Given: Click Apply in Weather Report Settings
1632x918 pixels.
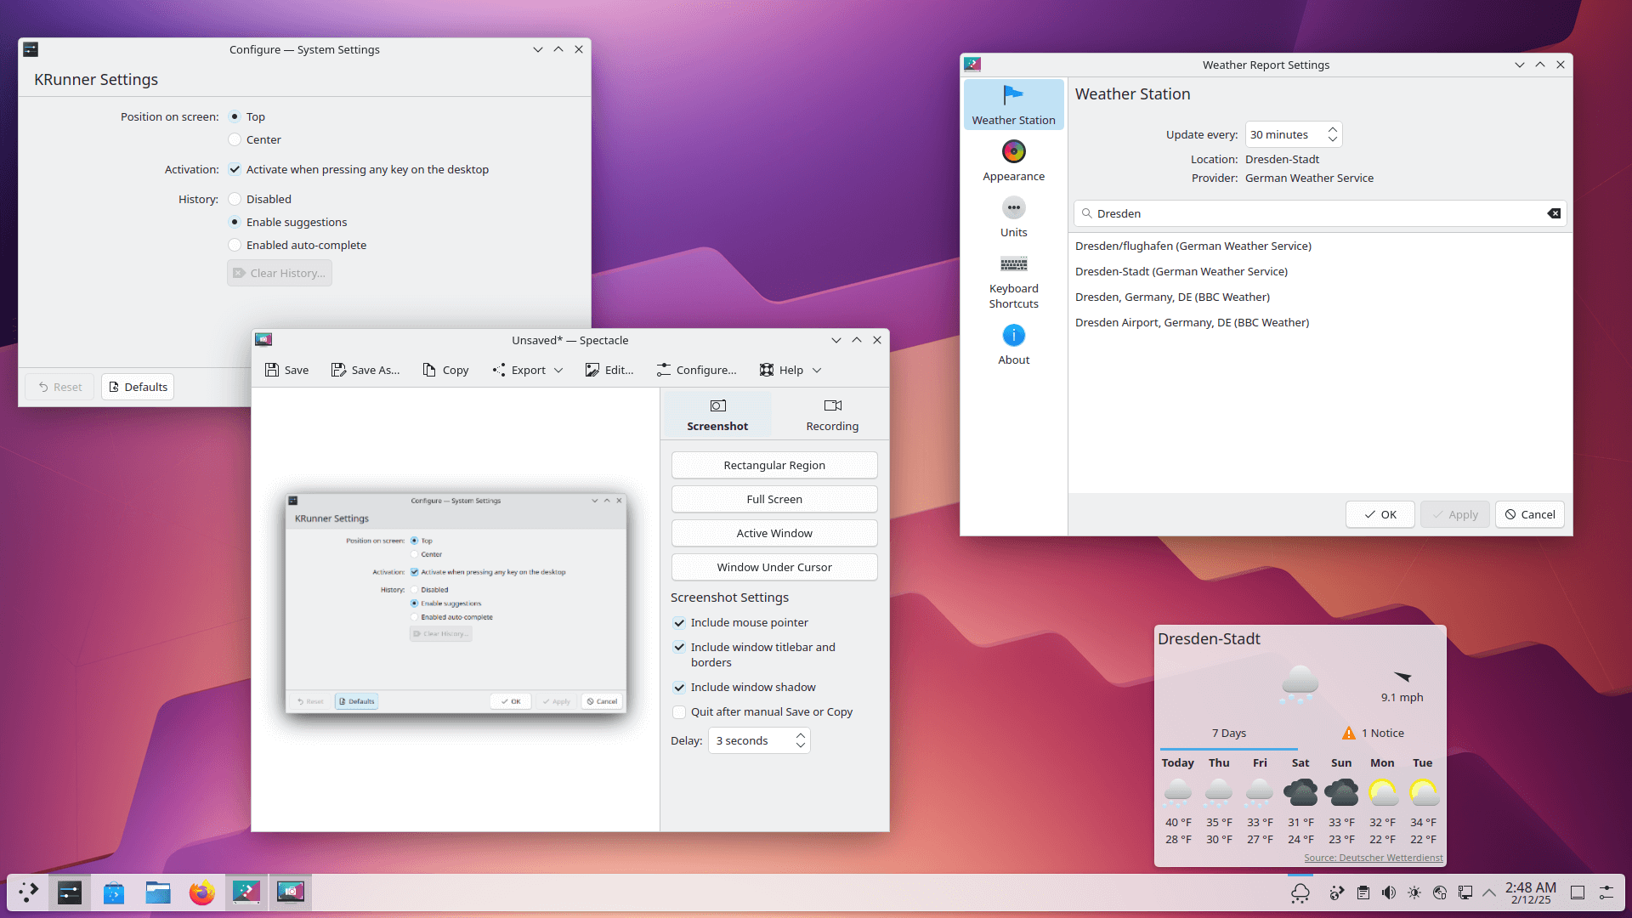Looking at the screenshot, I should coord(1454,514).
